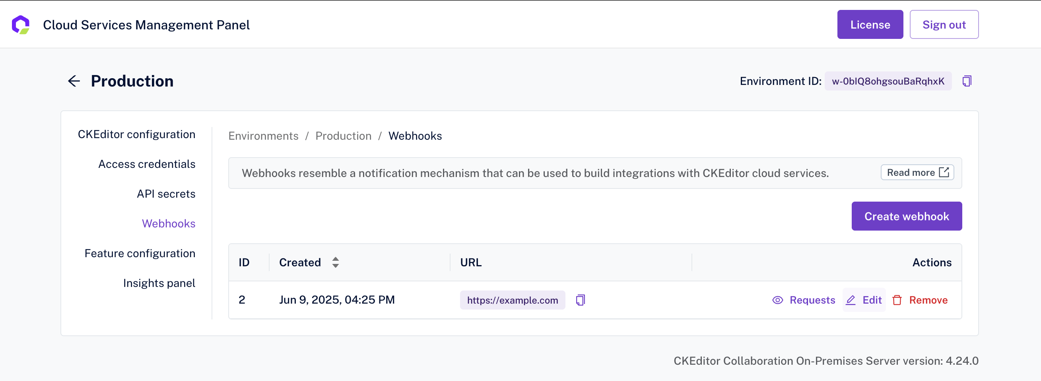Click the ID column header
This screenshot has height=381, width=1041.
pos(244,262)
